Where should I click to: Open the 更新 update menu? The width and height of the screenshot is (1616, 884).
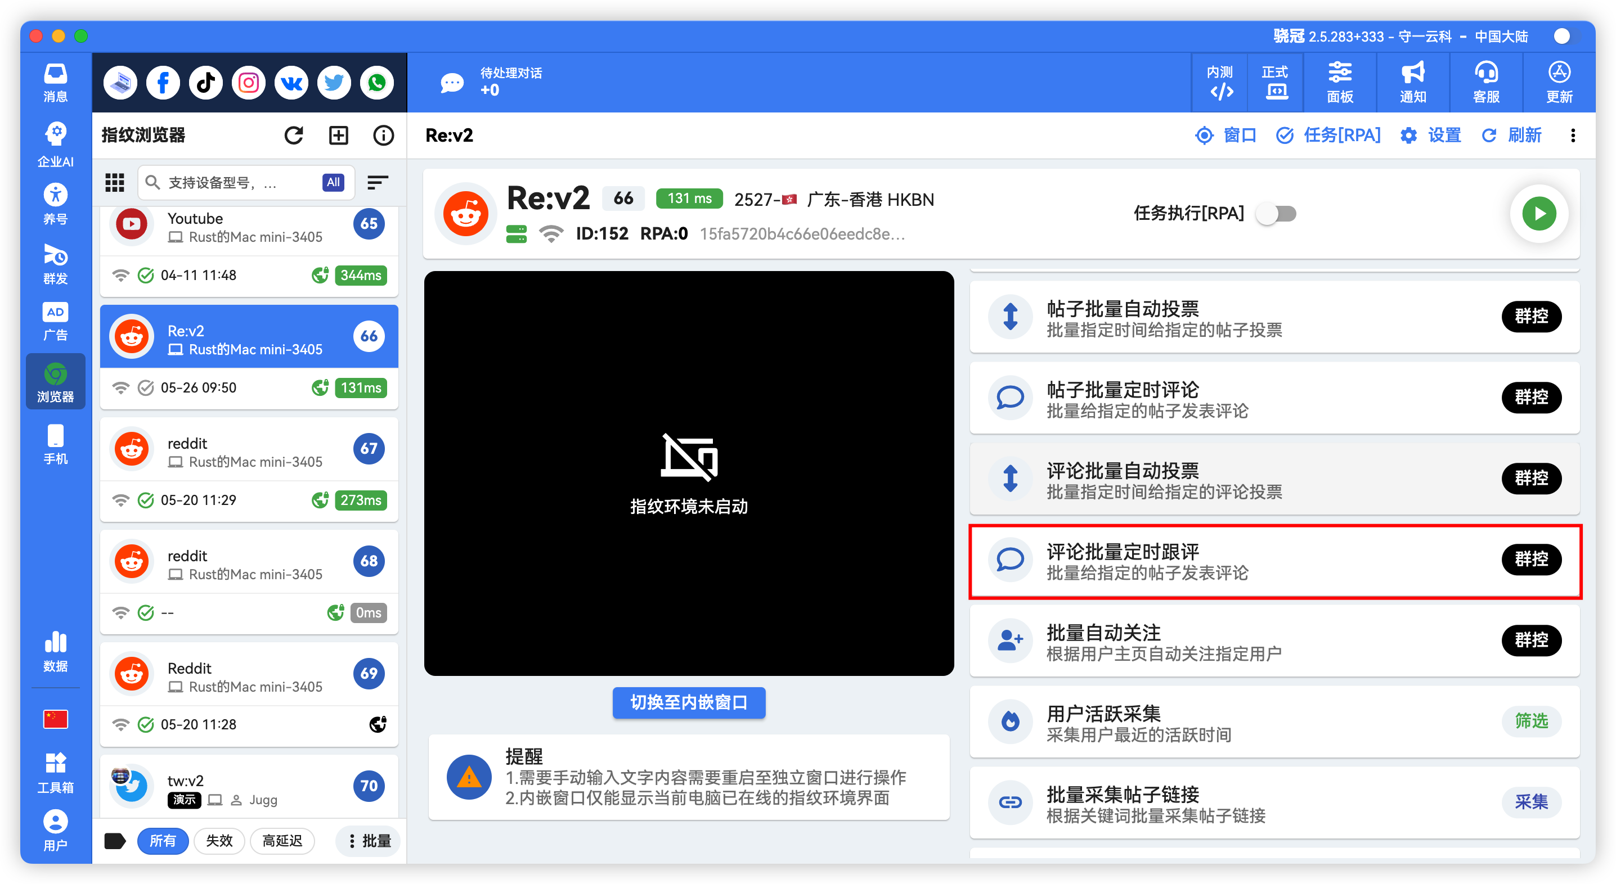pyautogui.click(x=1559, y=83)
